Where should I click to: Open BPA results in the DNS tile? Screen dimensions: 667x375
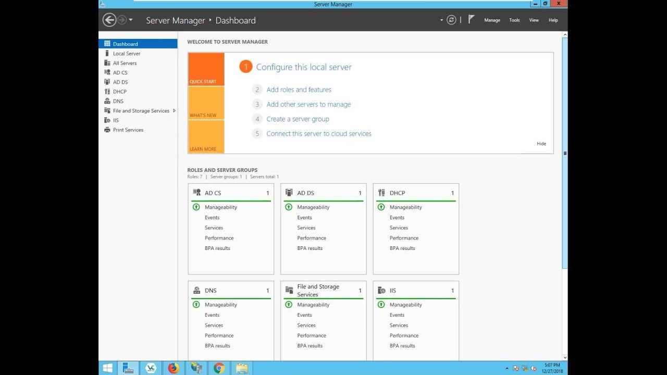pyautogui.click(x=217, y=346)
